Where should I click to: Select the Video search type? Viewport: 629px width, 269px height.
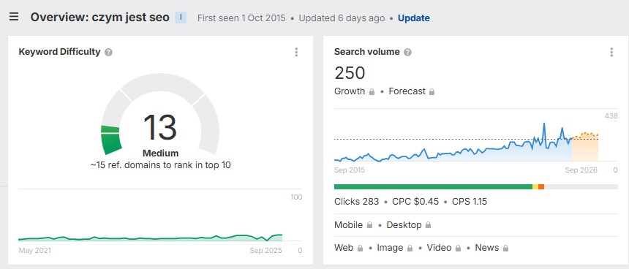(x=439, y=248)
